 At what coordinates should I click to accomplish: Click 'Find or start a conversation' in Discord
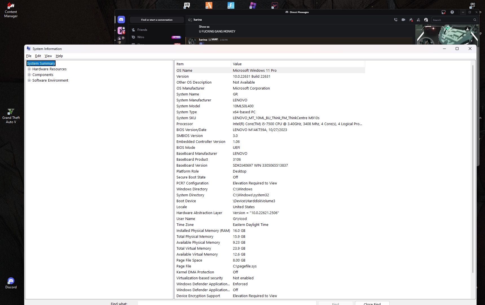coord(157,20)
